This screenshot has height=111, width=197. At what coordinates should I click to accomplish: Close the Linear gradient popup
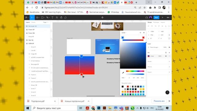pyautogui.click(x=144, y=33)
